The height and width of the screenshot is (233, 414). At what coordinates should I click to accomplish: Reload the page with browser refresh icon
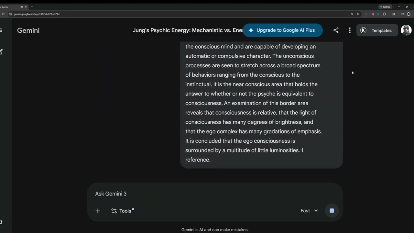coord(3,14)
